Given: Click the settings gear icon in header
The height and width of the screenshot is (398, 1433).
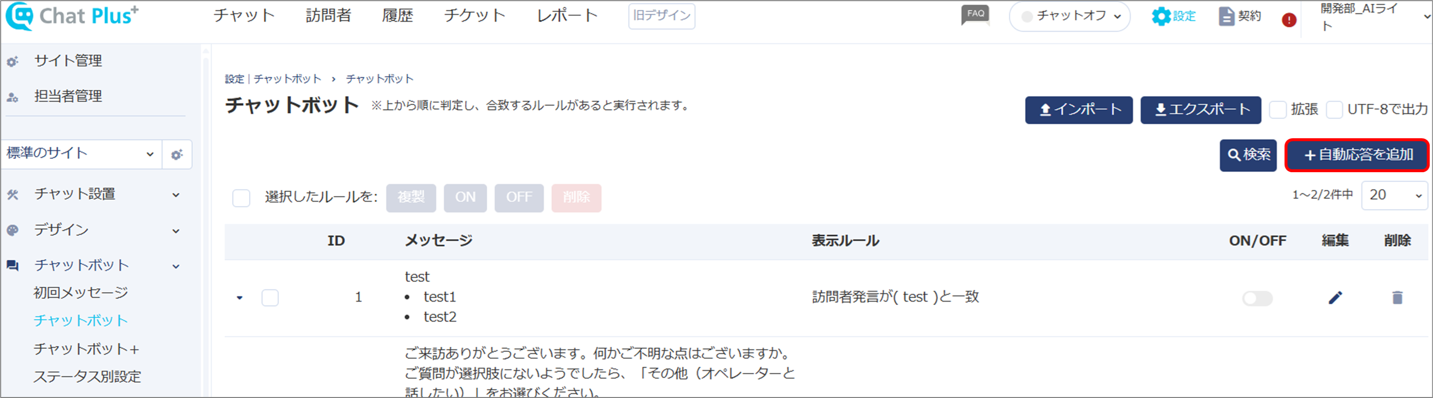Looking at the screenshot, I should tap(1161, 16).
